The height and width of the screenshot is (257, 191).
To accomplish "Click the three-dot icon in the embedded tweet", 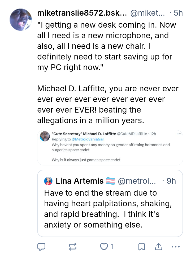I will 180,134.
